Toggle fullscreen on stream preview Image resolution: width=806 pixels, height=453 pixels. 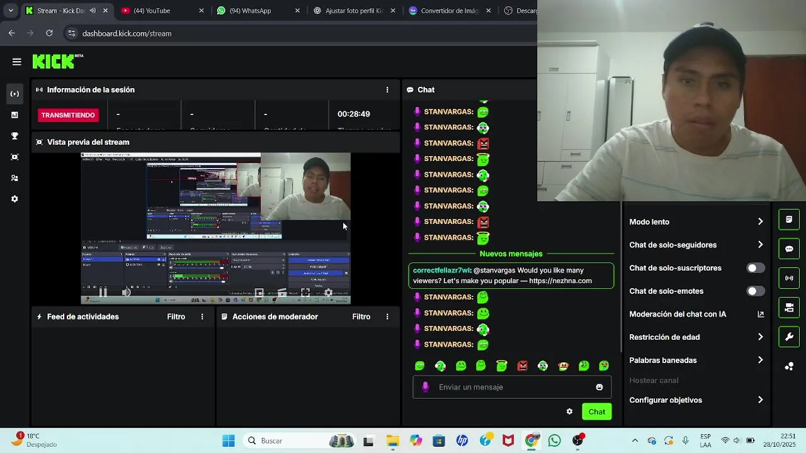[305, 293]
